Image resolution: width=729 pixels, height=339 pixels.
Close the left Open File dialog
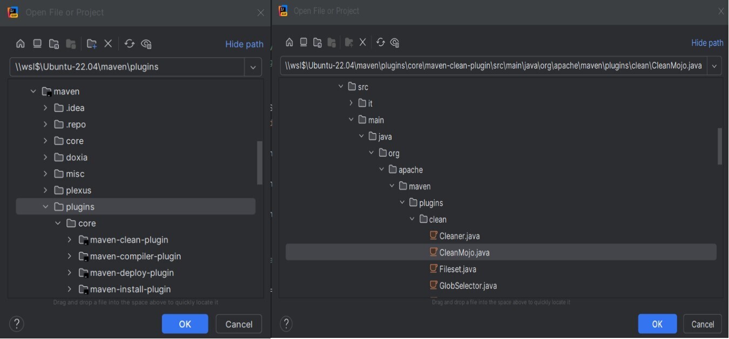(261, 12)
